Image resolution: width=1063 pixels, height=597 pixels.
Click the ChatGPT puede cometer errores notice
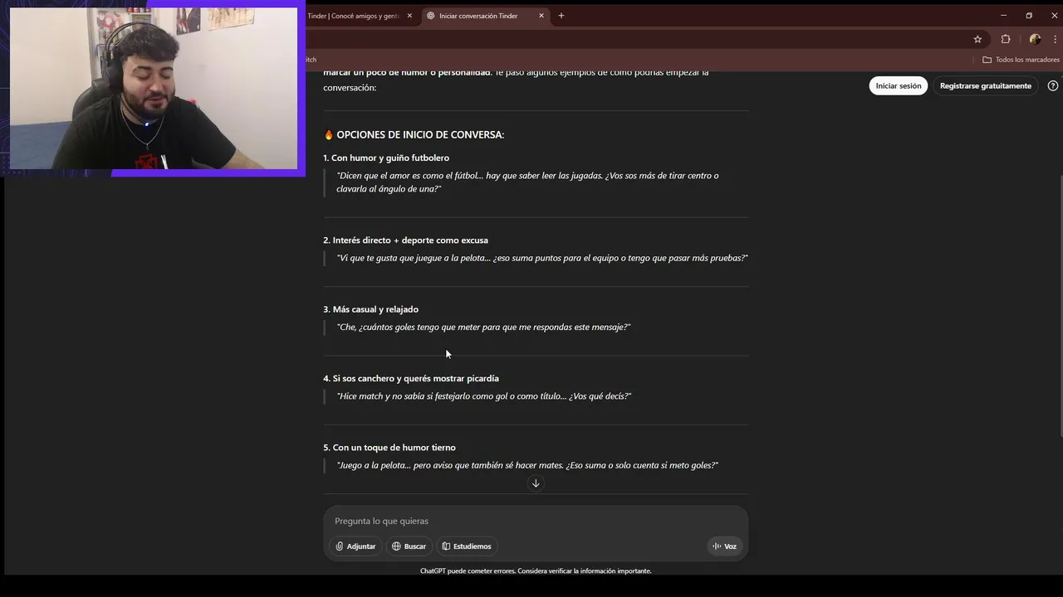[x=536, y=571]
